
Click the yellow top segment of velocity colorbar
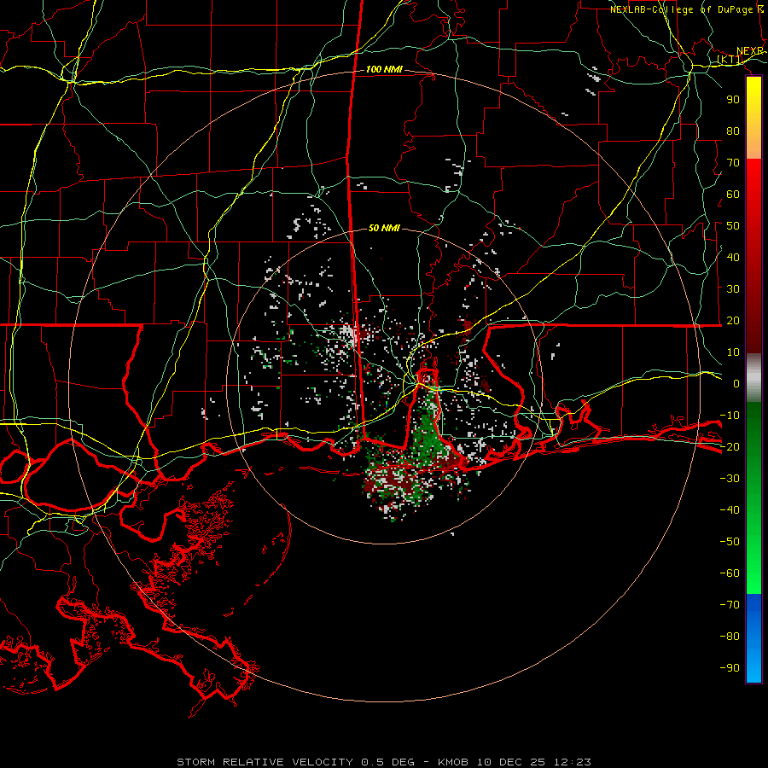(753, 118)
